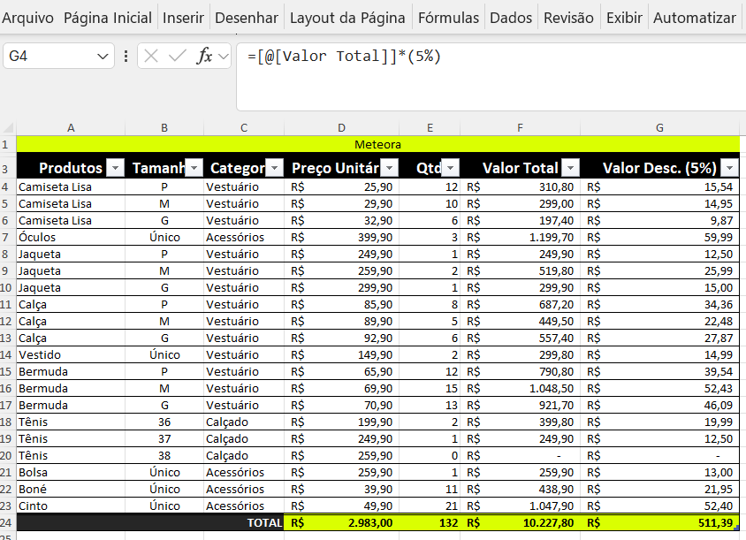Select the total quantity 132 cell

(430, 523)
